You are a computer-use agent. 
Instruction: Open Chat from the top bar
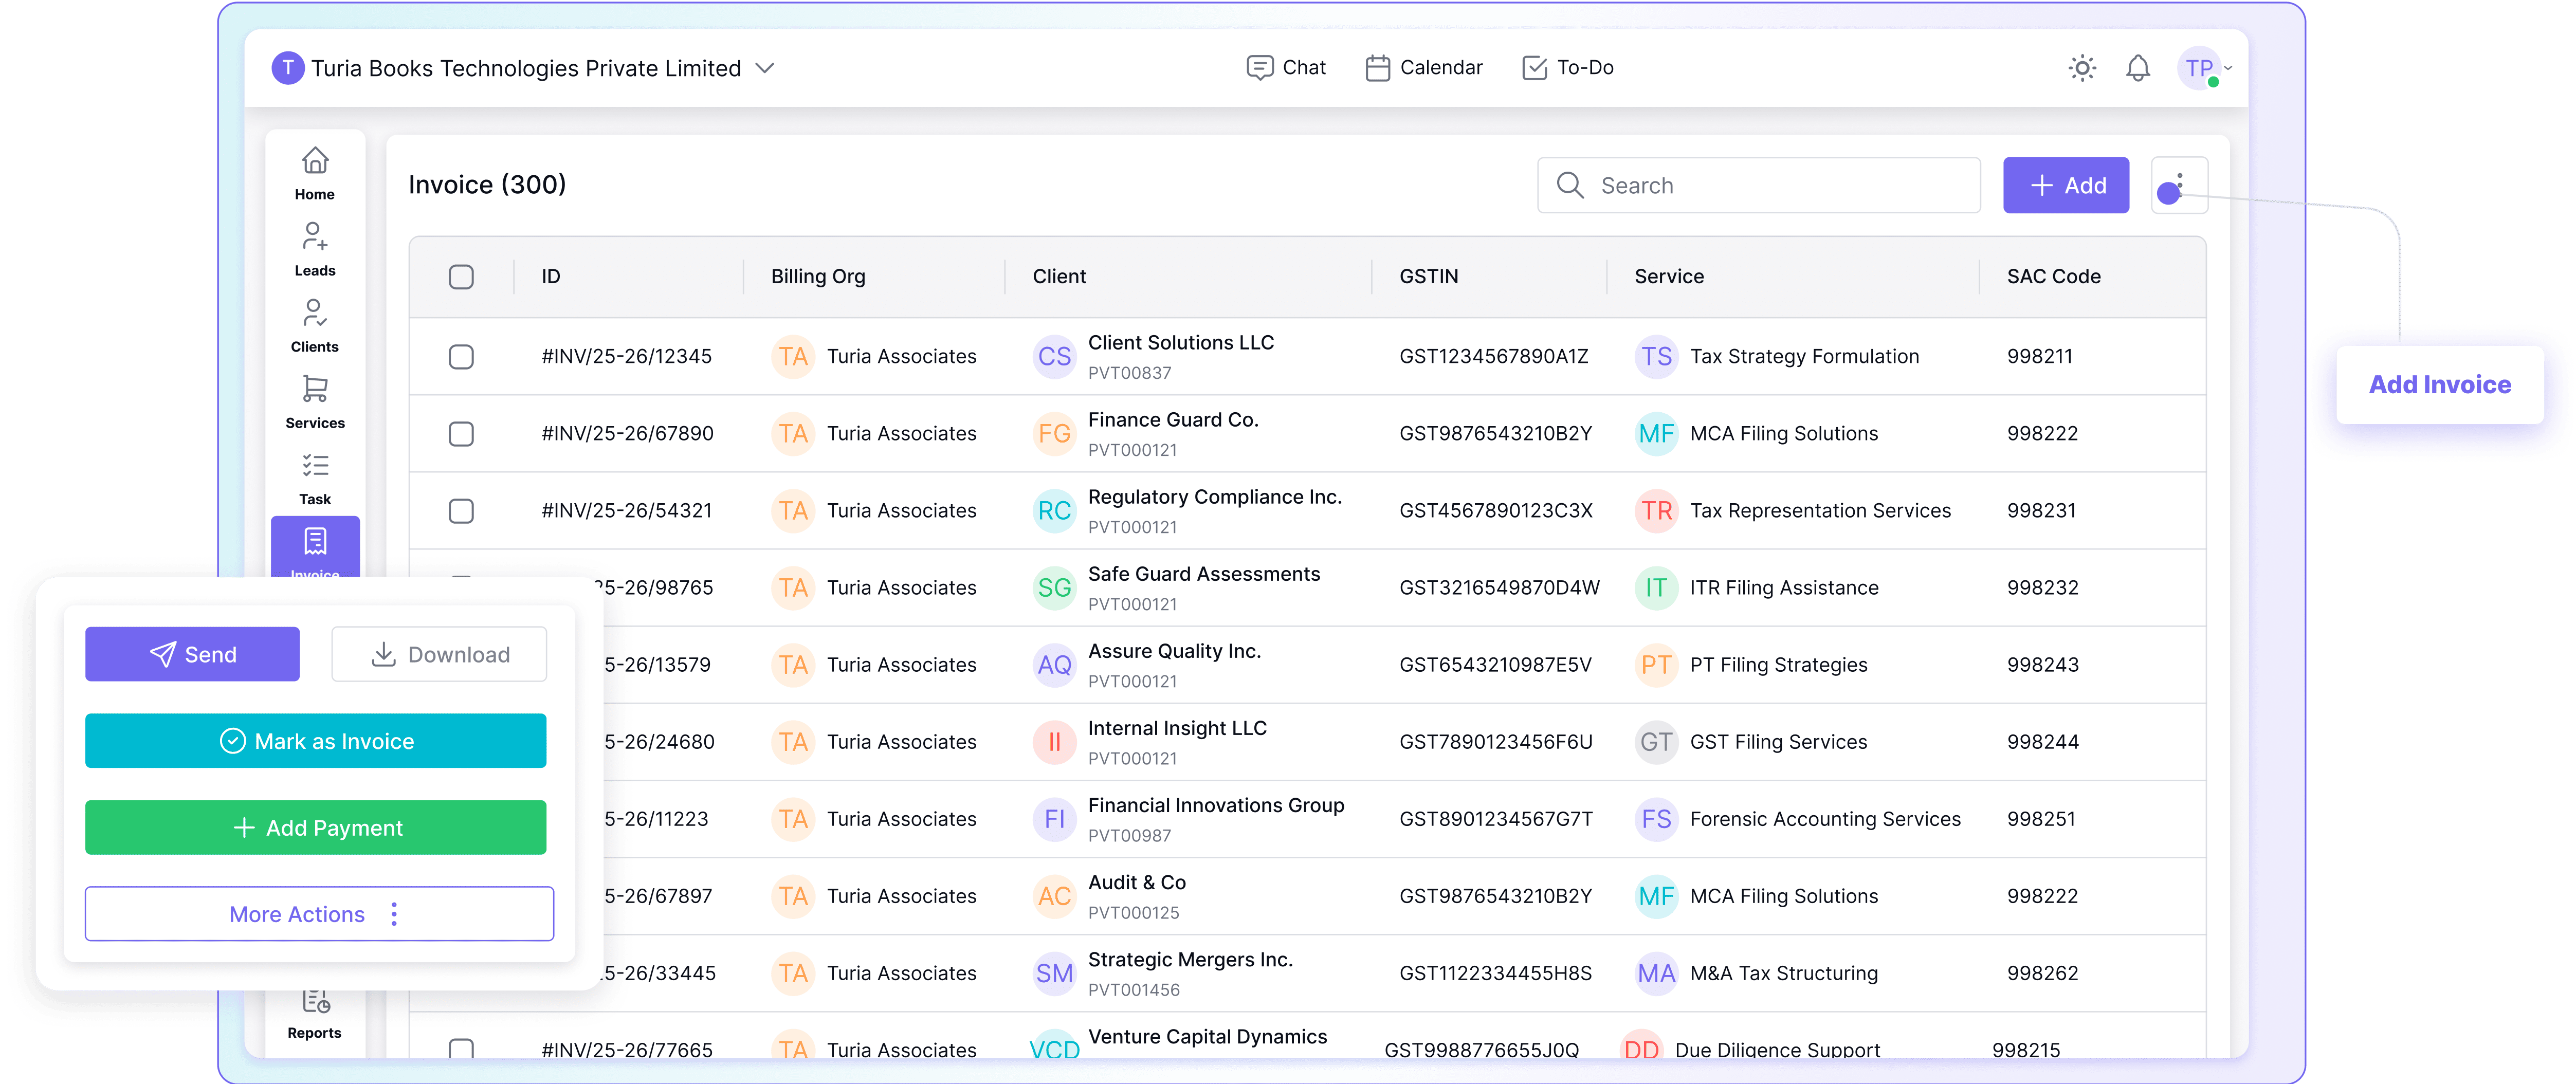[1286, 67]
